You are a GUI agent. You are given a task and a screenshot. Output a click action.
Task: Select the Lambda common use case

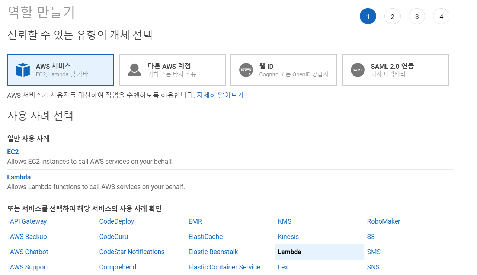[x=19, y=177]
